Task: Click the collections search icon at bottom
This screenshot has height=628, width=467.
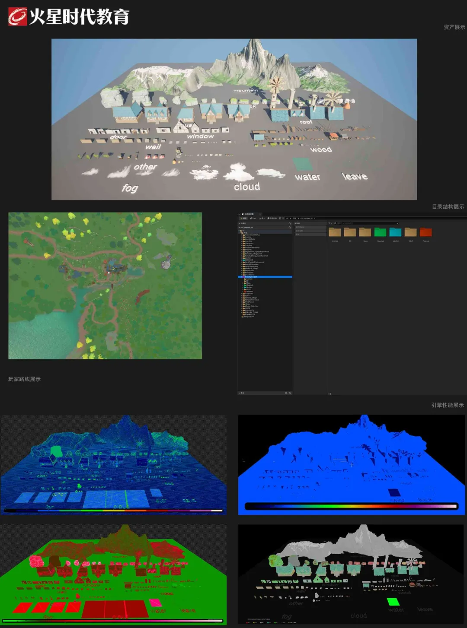Action: [x=290, y=393]
